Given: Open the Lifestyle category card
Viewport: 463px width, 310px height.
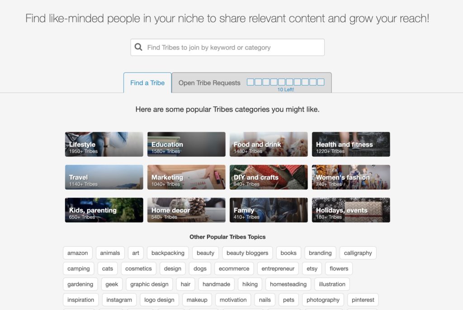Looking at the screenshot, I should point(104,144).
